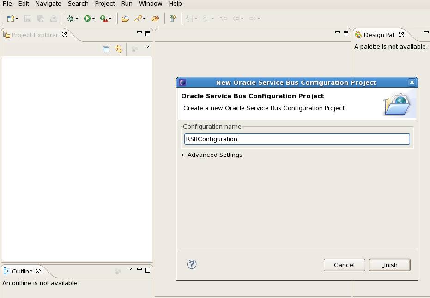Open the Window menu

tap(151, 4)
